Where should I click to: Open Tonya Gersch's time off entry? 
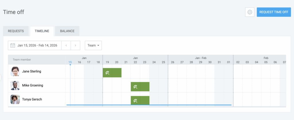point(140,100)
